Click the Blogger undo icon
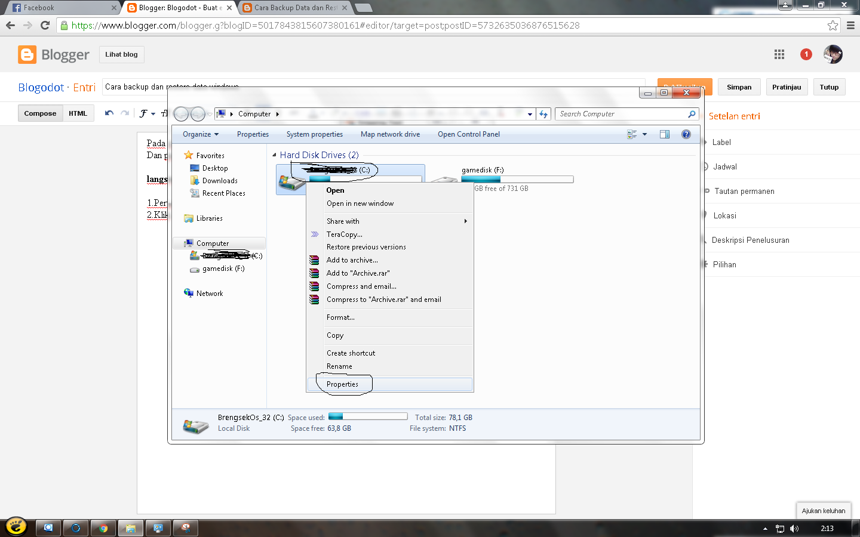The image size is (860, 537). coord(109,113)
